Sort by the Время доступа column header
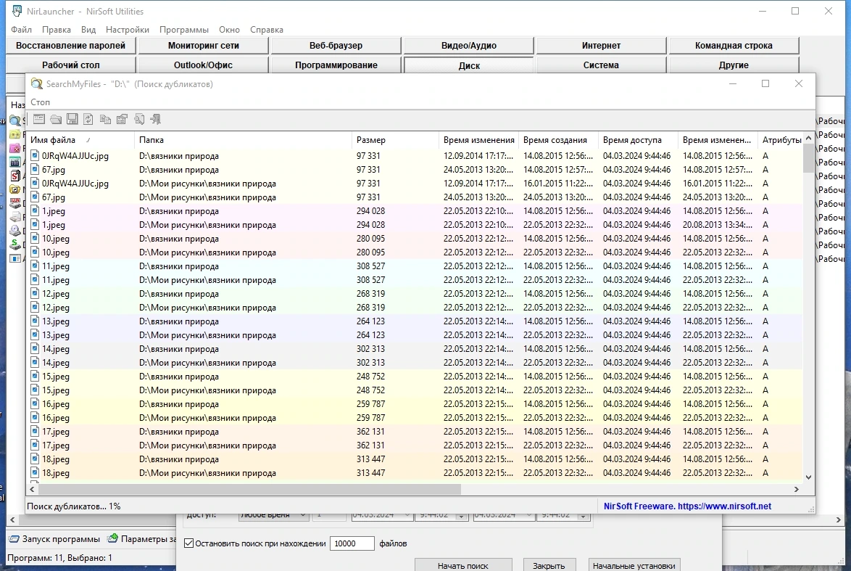The height and width of the screenshot is (571, 851). [x=638, y=139]
